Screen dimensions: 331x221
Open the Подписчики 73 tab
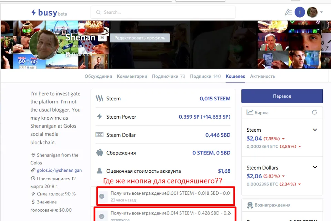click(x=169, y=77)
